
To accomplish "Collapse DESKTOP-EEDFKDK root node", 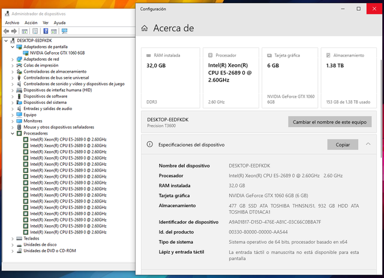I will (6, 40).
